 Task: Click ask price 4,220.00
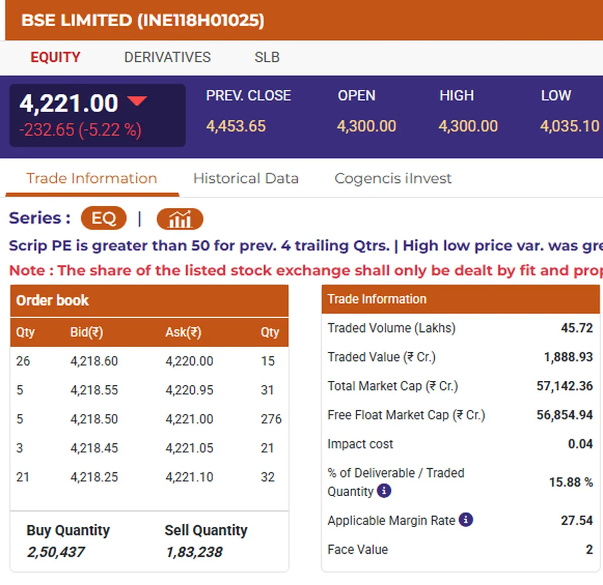pos(189,361)
